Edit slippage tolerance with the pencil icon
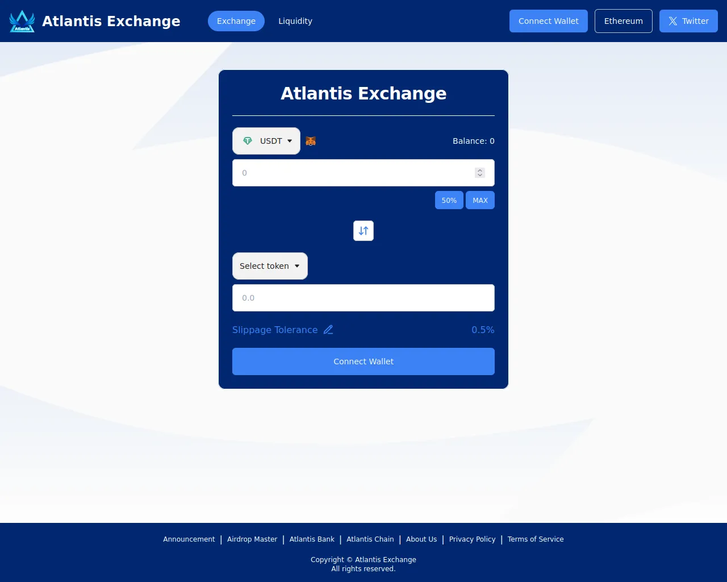727x582 pixels. pyautogui.click(x=328, y=330)
